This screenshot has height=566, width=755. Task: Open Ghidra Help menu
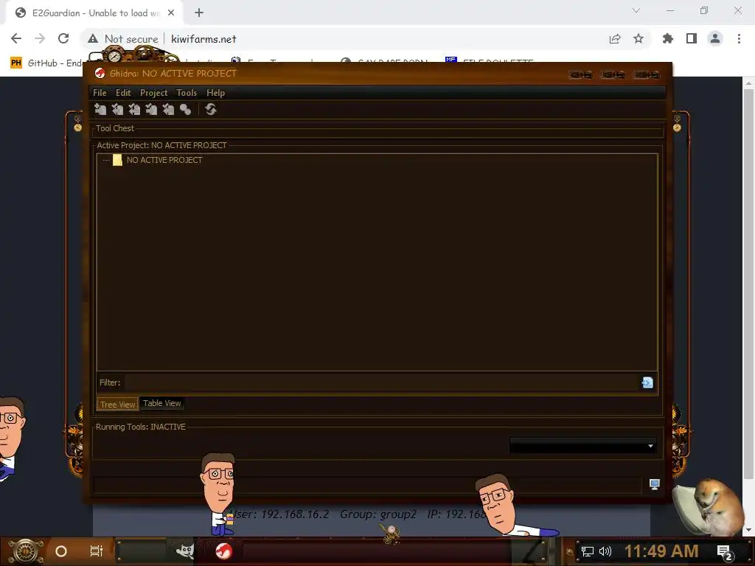pyautogui.click(x=216, y=93)
